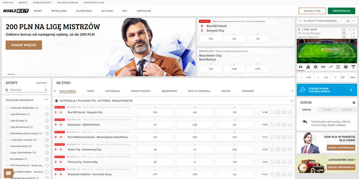Click the search magnifier icon in Sporty panel

tap(7, 90)
